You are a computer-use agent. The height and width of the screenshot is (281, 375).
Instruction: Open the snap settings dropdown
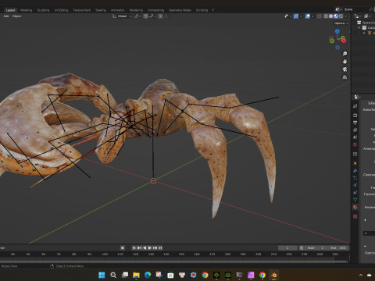[152, 16]
